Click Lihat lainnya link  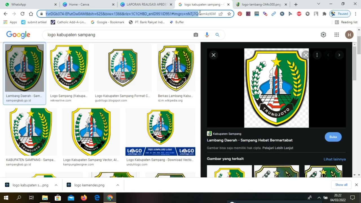(334, 159)
